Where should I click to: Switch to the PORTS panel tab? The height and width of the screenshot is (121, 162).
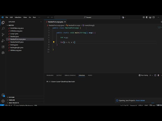[90, 75]
